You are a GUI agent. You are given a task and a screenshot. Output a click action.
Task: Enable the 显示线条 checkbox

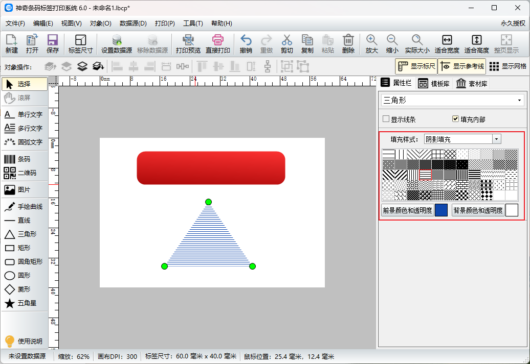[386, 119]
